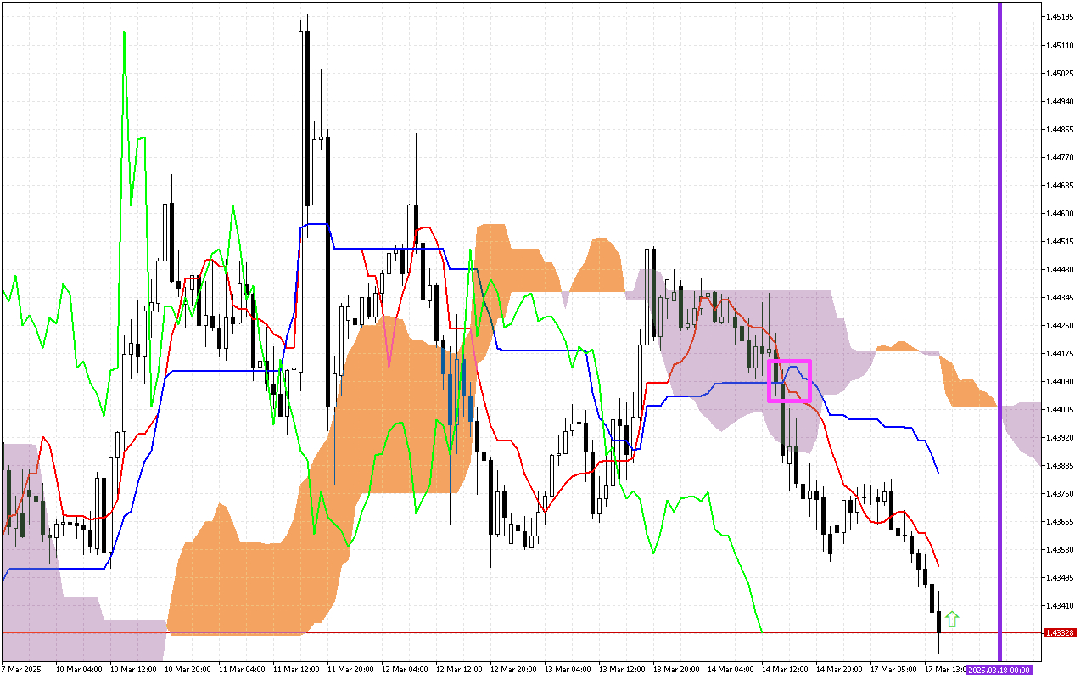Click the 1.43920 price axis label
Image resolution: width=1086 pixels, height=679 pixels.
tap(1060, 437)
